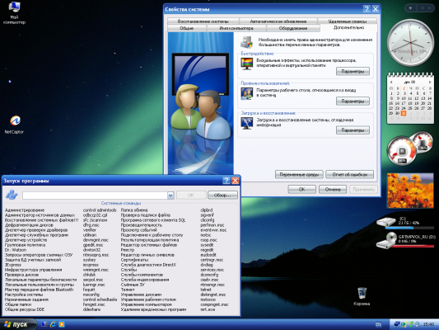
Task: Click the sidebar previous page arrow
Action: pos(423,8)
